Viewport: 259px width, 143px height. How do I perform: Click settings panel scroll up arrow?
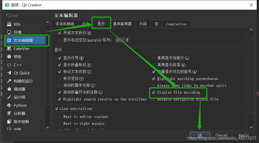[251, 29]
